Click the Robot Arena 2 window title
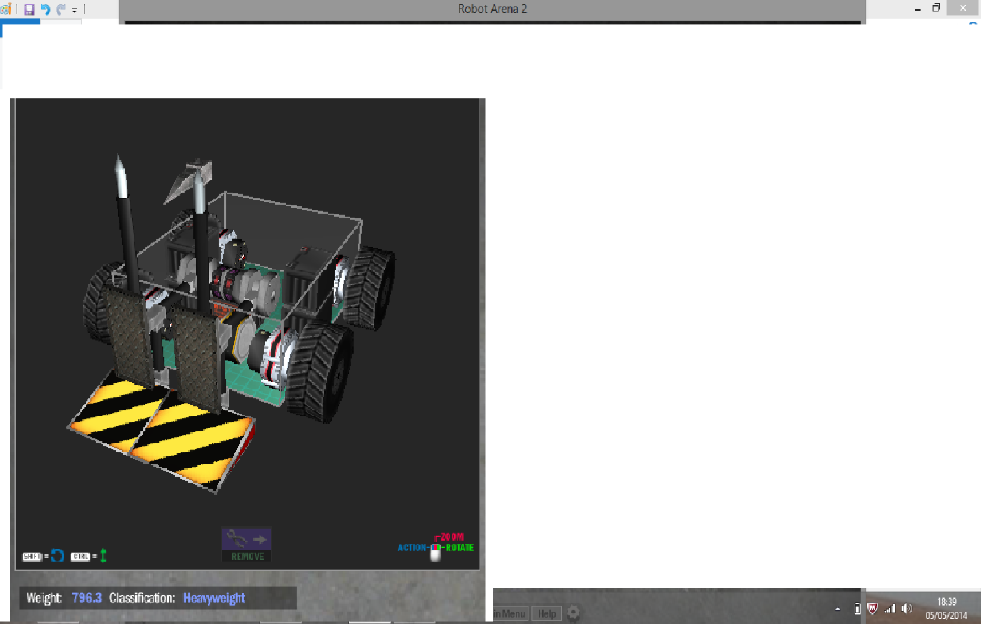This screenshot has height=624, width=981. pos(492,9)
